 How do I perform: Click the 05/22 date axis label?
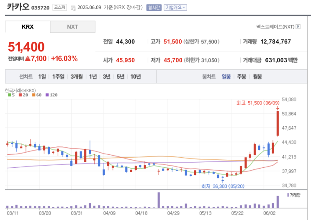237,213
